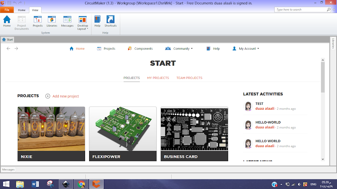Open the Projects ribbon icon

pyautogui.click(x=38, y=21)
